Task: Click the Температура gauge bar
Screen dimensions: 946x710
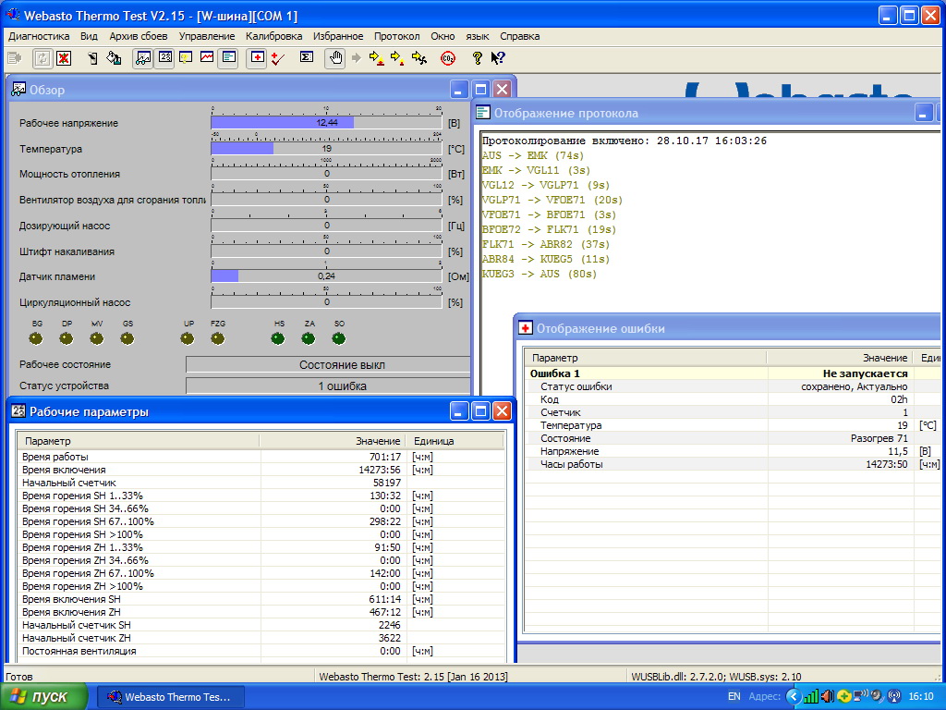Action: [x=326, y=149]
